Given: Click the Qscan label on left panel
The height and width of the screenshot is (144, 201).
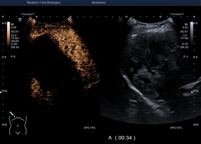Looking at the screenshot, I should tap(15, 41).
